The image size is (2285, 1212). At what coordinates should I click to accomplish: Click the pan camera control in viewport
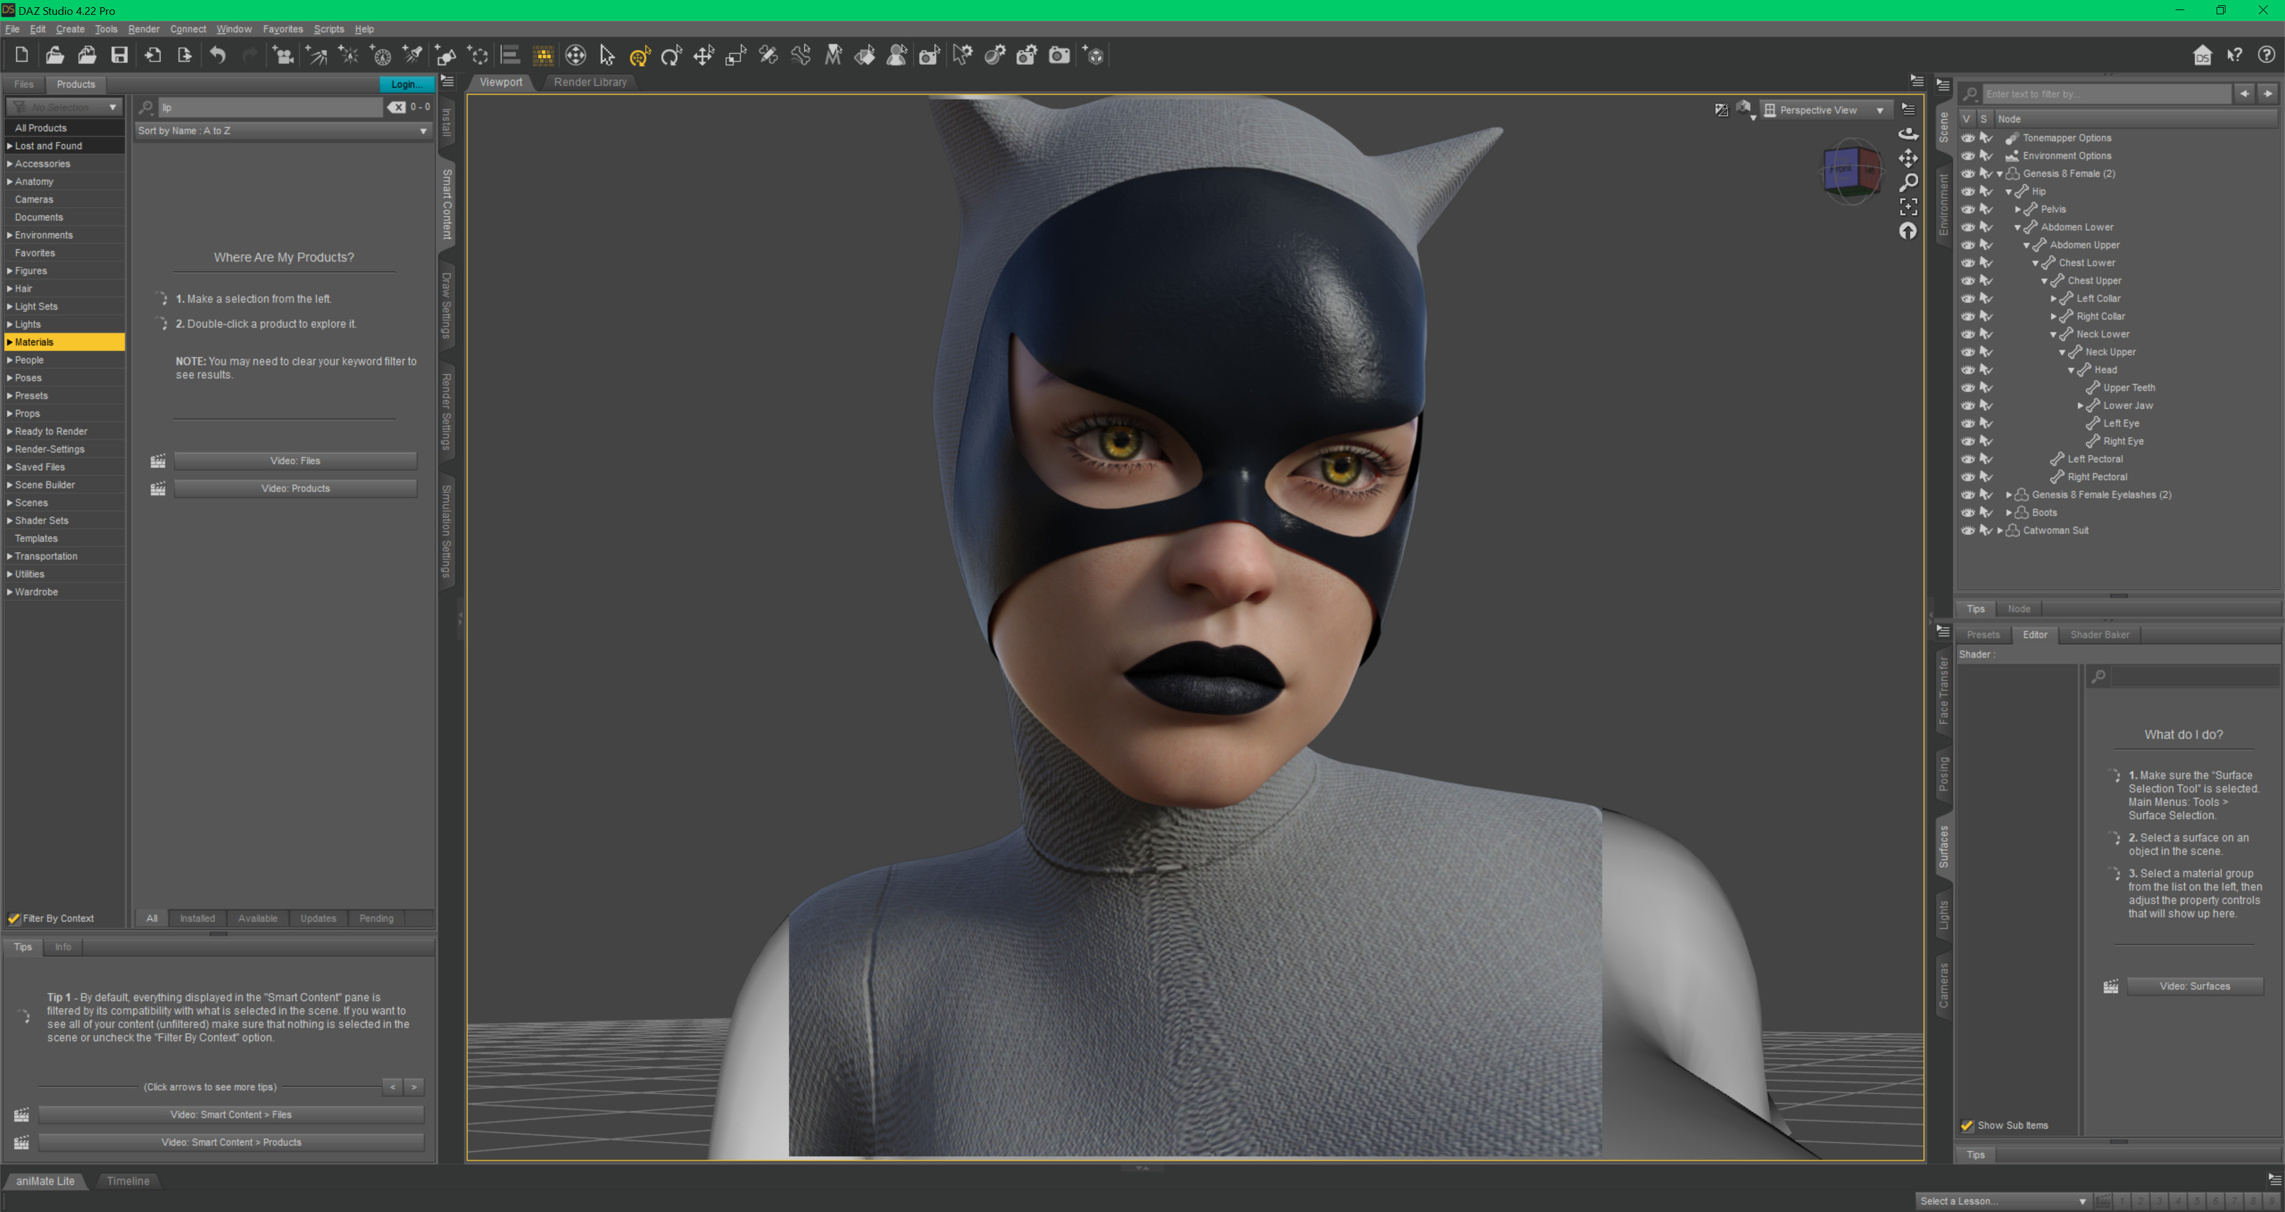[1908, 158]
